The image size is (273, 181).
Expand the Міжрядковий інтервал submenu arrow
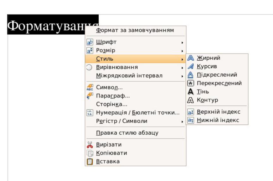[x=182, y=76]
